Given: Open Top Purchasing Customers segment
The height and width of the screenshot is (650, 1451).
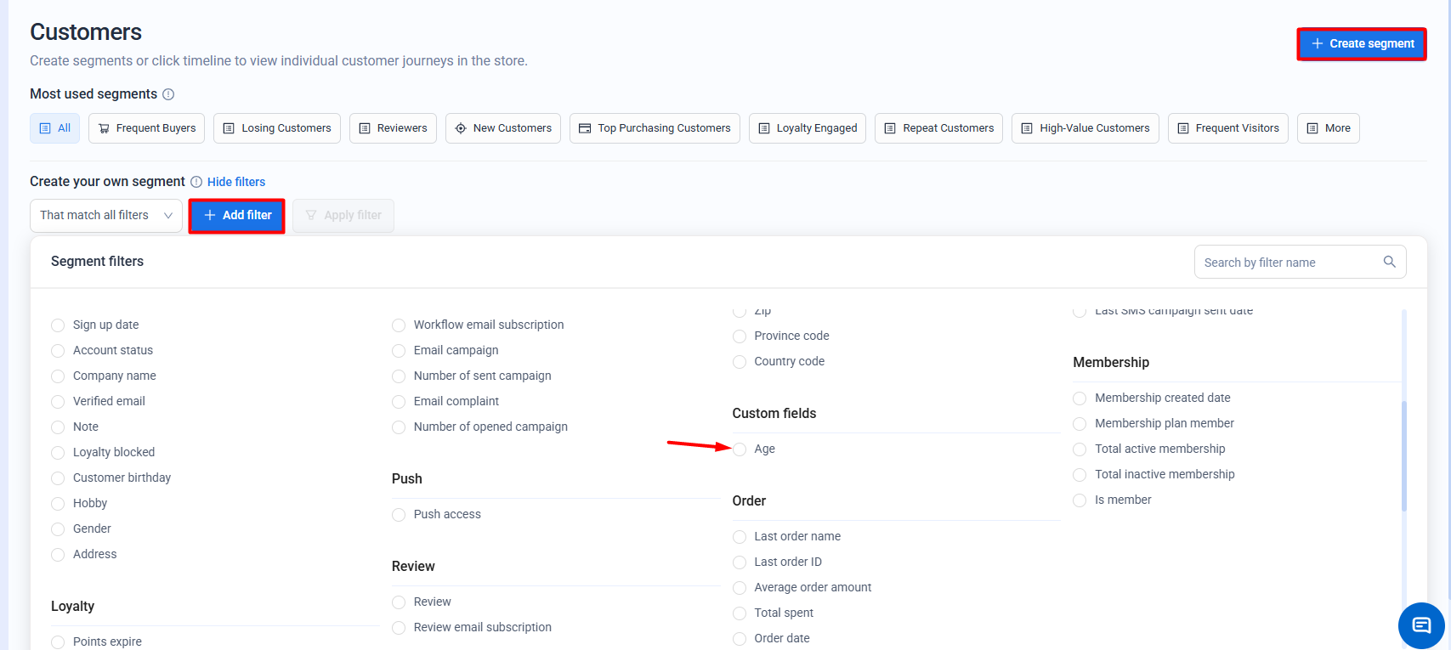Looking at the screenshot, I should pyautogui.click(x=655, y=128).
